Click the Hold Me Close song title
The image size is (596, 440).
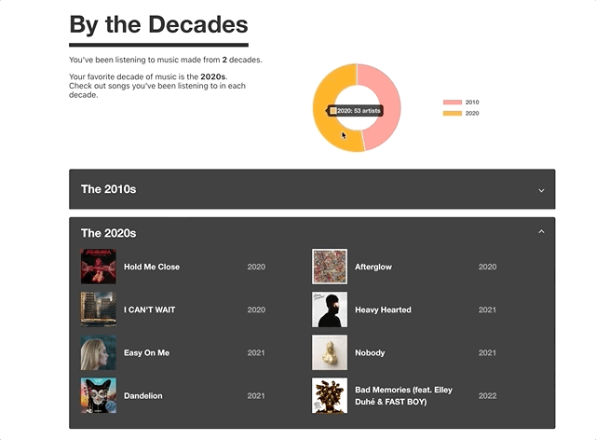pyautogui.click(x=152, y=267)
